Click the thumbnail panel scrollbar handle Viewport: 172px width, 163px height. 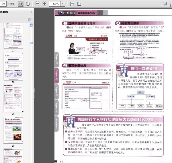click(x=31, y=43)
